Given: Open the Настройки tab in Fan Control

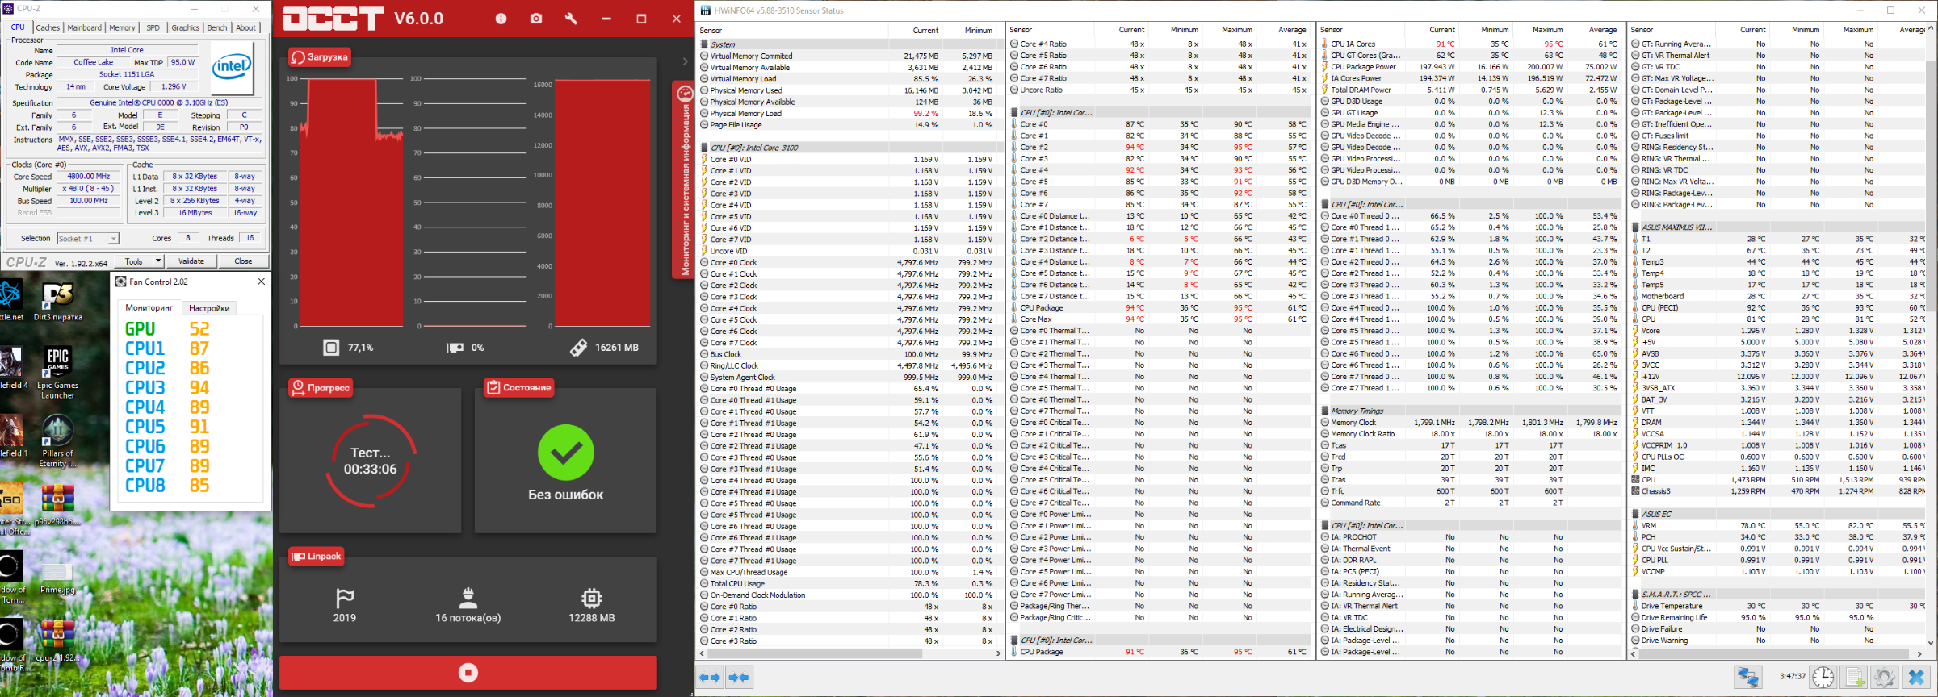Looking at the screenshot, I should tap(209, 308).
